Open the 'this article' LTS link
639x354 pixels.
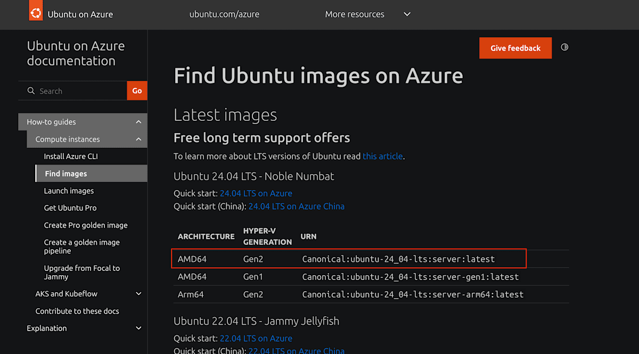382,157
